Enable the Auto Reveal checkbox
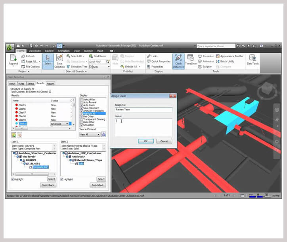The image size is (287, 242). 82,102
